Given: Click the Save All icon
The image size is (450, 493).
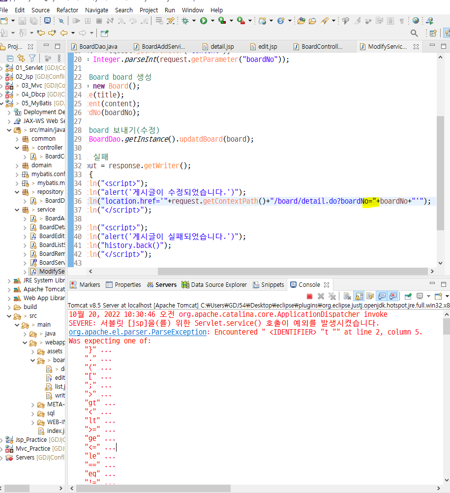Looking at the screenshot, I should 33,21.
